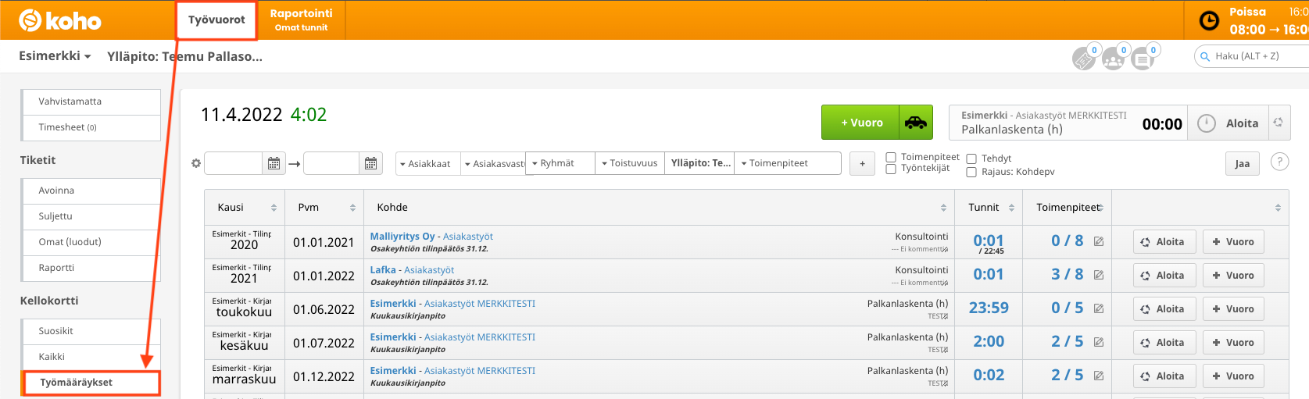Select Työmääräykset in sidebar
This screenshot has height=399, width=1309.
(91, 383)
